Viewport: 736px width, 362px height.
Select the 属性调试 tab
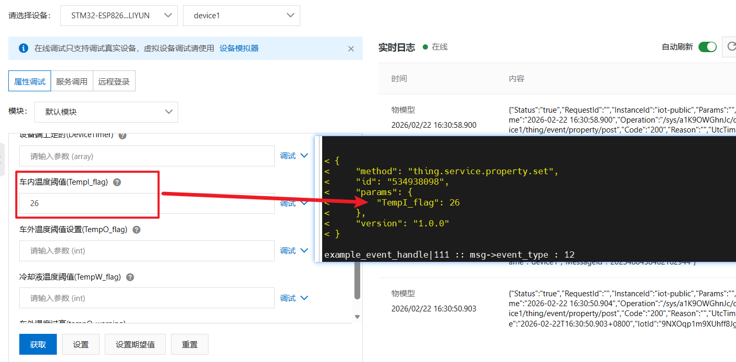point(30,81)
